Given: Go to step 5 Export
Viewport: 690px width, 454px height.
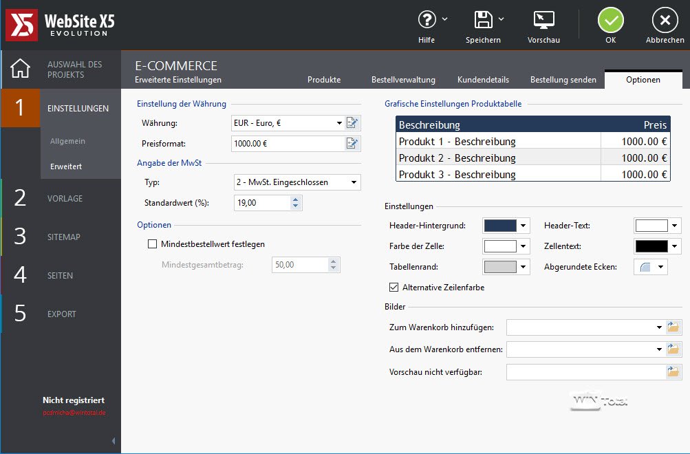Looking at the screenshot, I should point(61,314).
